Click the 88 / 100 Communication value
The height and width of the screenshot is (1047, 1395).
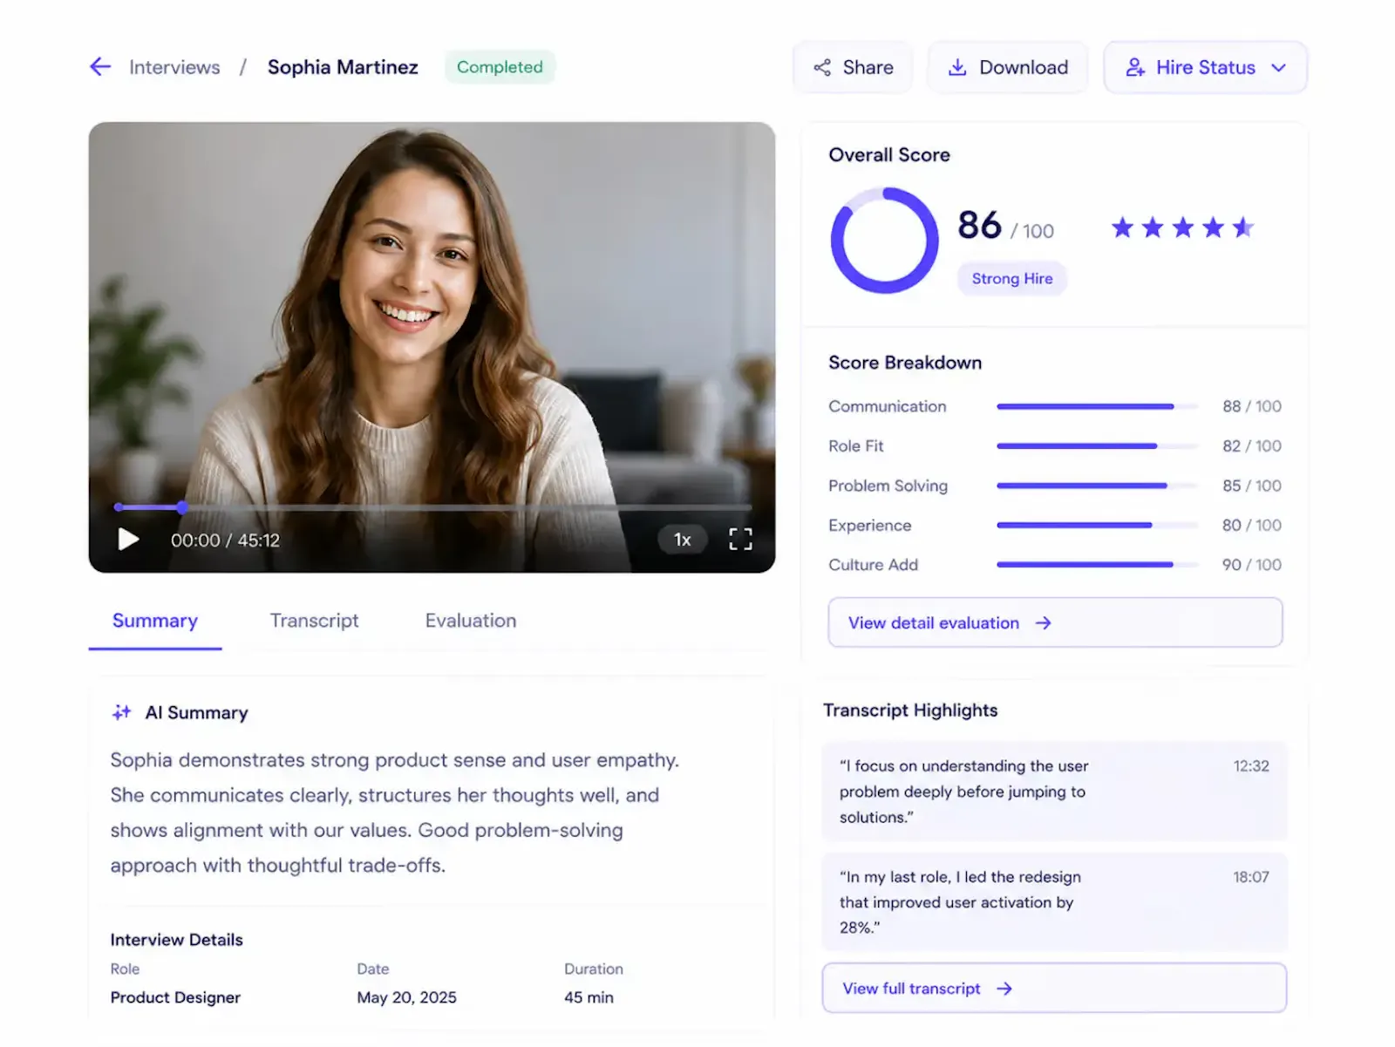coord(1251,406)
